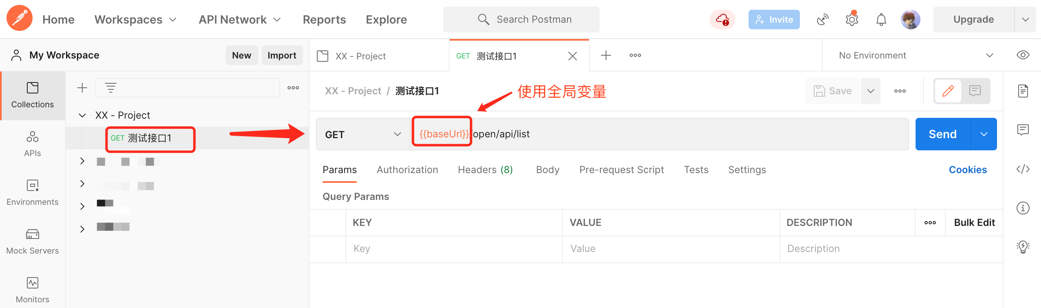
Task: Open the Mock Servers sidebar panel
Action: (33, 242)
